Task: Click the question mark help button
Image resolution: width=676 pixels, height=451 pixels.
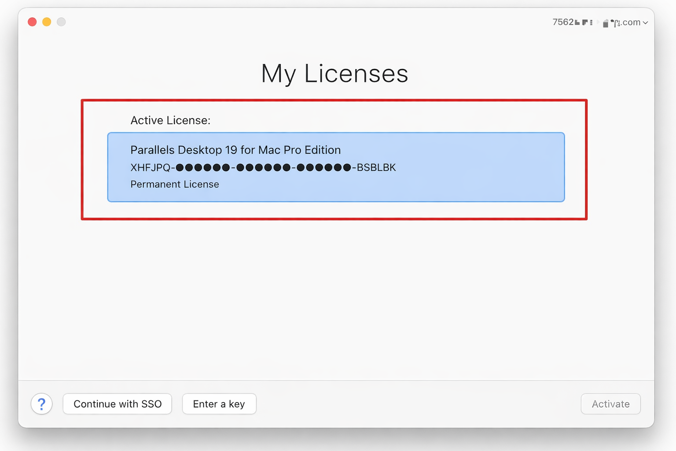Action: 42,404
